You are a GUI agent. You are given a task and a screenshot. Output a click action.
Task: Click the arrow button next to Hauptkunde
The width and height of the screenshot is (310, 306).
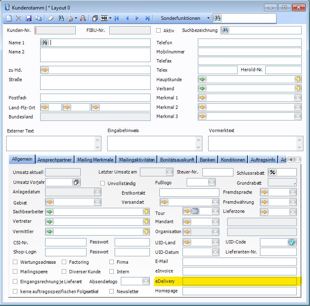[x=202, y=79]
